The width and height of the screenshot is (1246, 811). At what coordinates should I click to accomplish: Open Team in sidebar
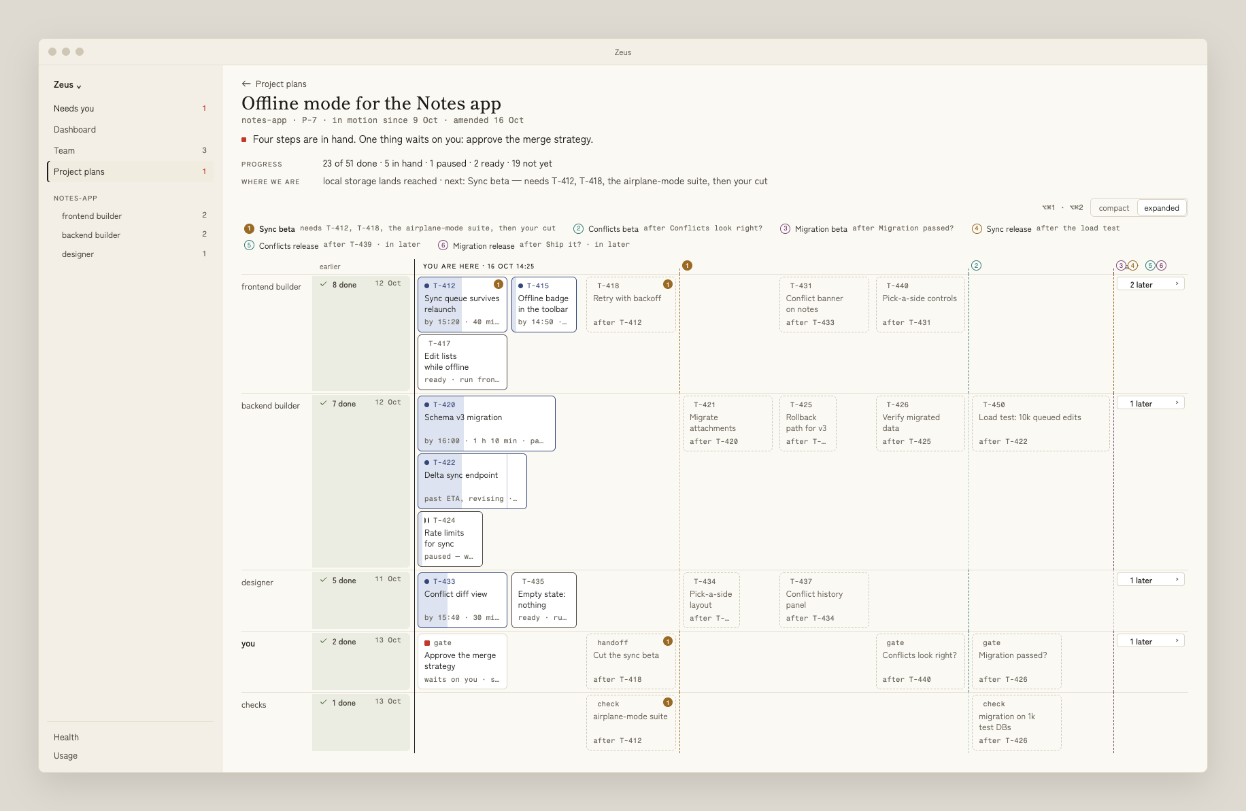click(130, 150)
